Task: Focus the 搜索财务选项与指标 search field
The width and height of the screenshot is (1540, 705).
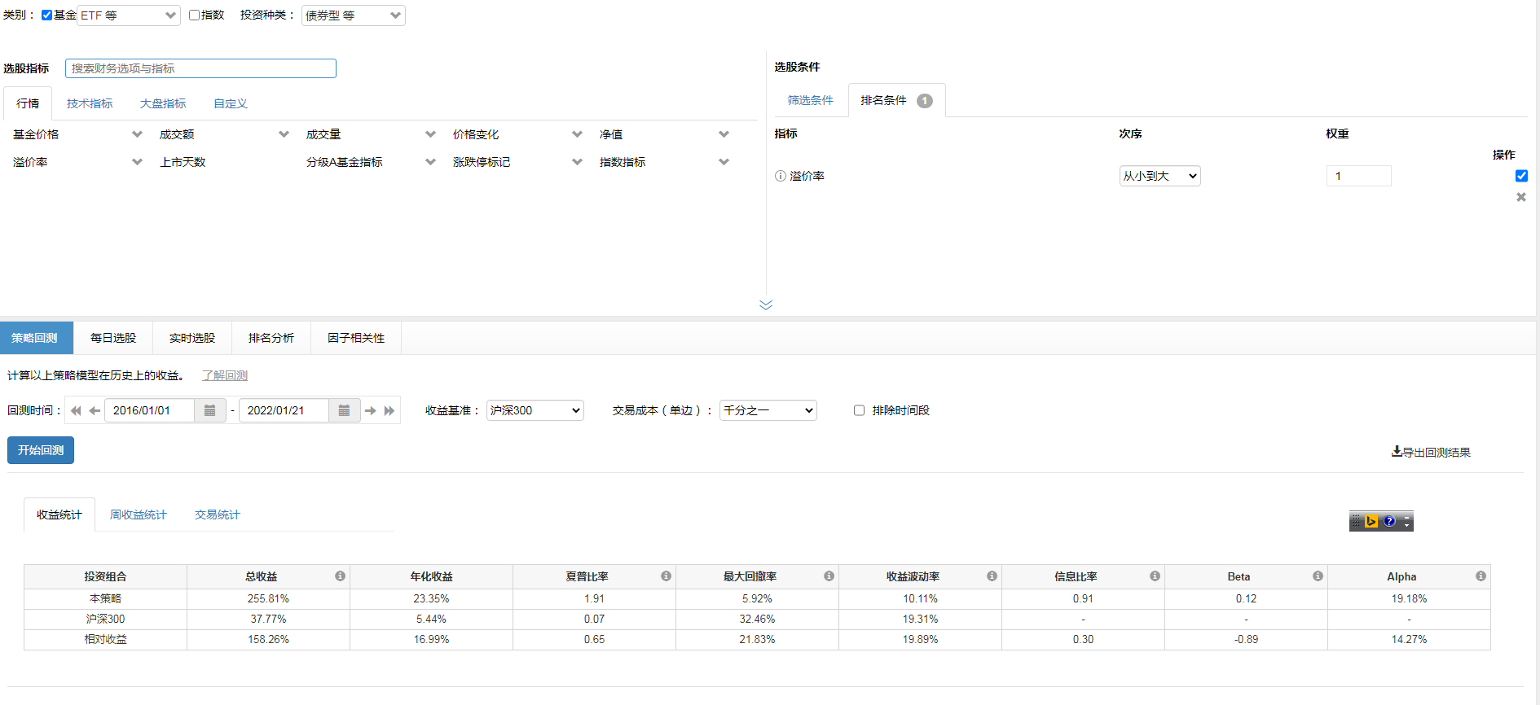Action: click(200, 68)
